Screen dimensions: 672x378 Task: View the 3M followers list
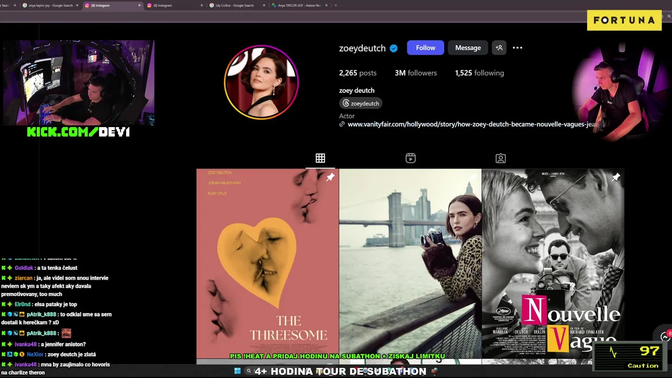(x=416, y=73)
